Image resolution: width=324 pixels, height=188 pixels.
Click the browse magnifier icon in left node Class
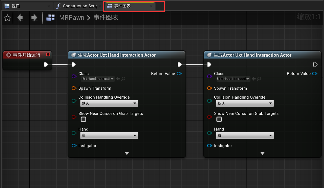123,79
